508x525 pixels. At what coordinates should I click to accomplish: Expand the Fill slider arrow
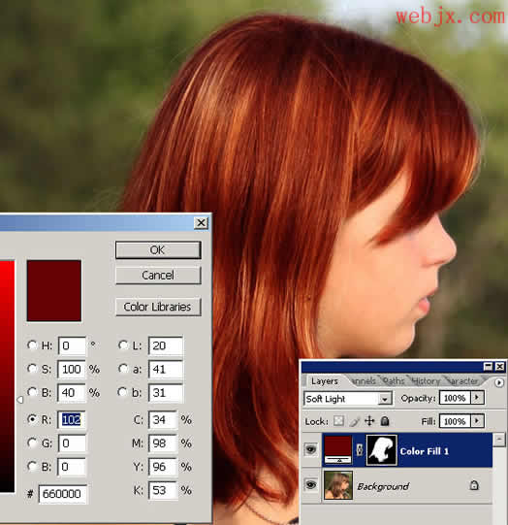[477, 421]
